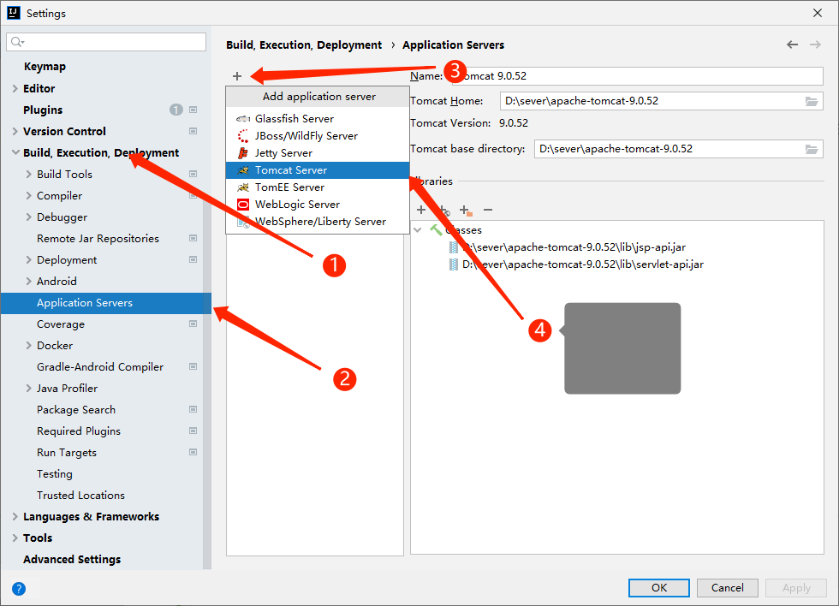This screenshot has height=606, width=839.
Task: Browse for Tomcat Home folder
Action: (x=812, y=101)
